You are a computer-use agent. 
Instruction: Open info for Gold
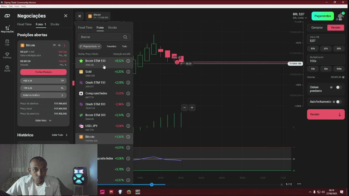128,72
